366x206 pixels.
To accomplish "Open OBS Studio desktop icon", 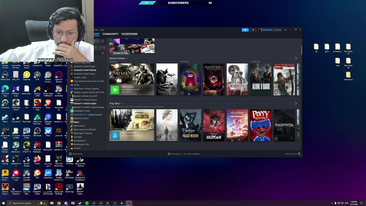I will coord(37,132).
